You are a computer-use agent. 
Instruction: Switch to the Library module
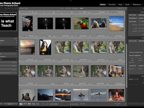pos(103,4)
